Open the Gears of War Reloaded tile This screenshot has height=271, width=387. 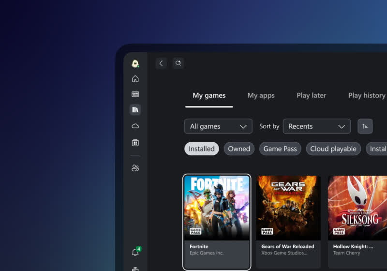point(288,221)
